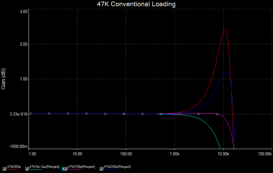Uncheck the 47k||300p trace checkbox
The height and width of the screenshot is (173, 273).
coord(5,169)
